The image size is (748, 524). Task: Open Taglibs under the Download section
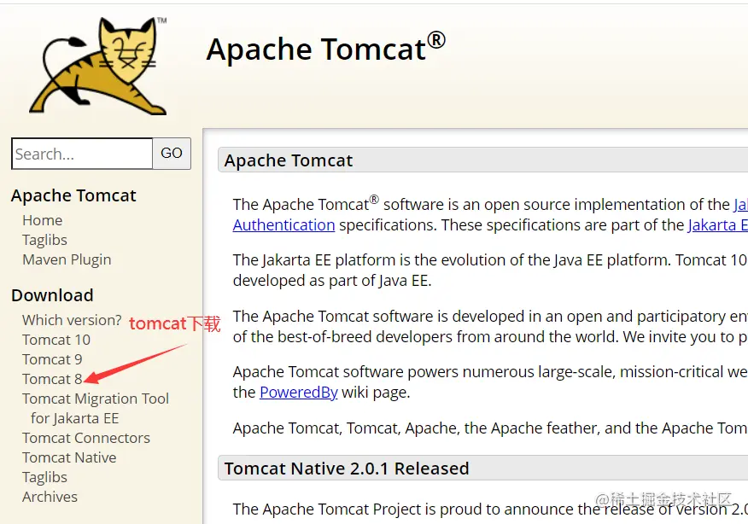coord(44,477)
